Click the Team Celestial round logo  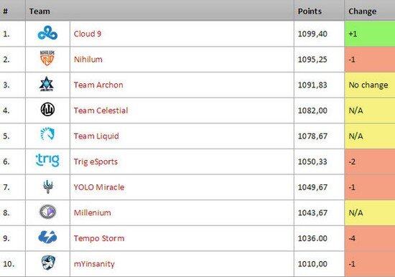pos(47,110)
